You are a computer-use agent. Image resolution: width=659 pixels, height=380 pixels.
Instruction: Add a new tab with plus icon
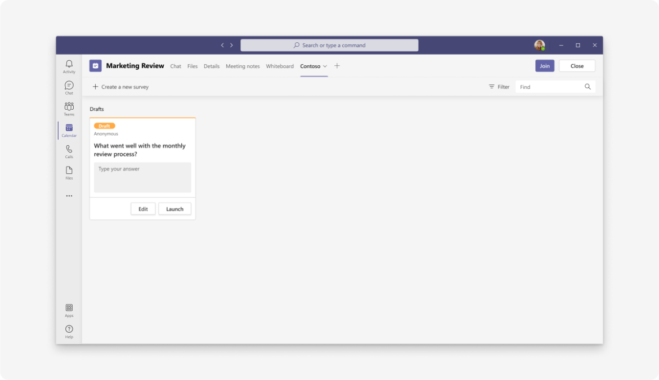tap(337, 66)
